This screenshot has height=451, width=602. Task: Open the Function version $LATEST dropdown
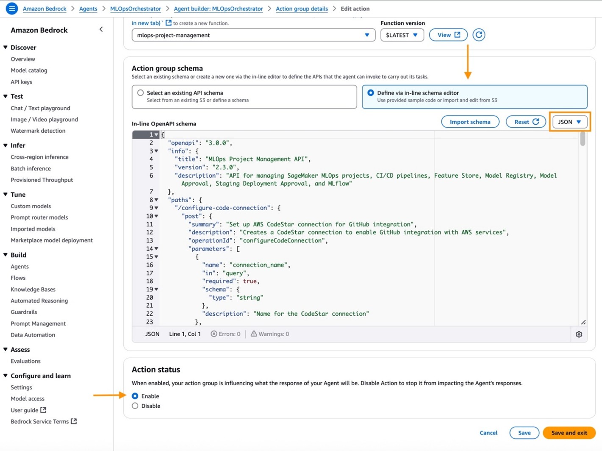(x=402, y=35)
